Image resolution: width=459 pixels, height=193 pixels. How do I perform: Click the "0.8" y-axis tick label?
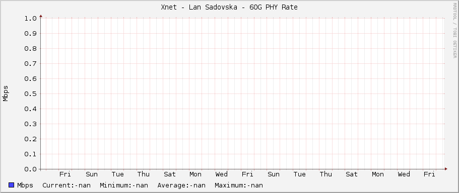click(30, 48)
